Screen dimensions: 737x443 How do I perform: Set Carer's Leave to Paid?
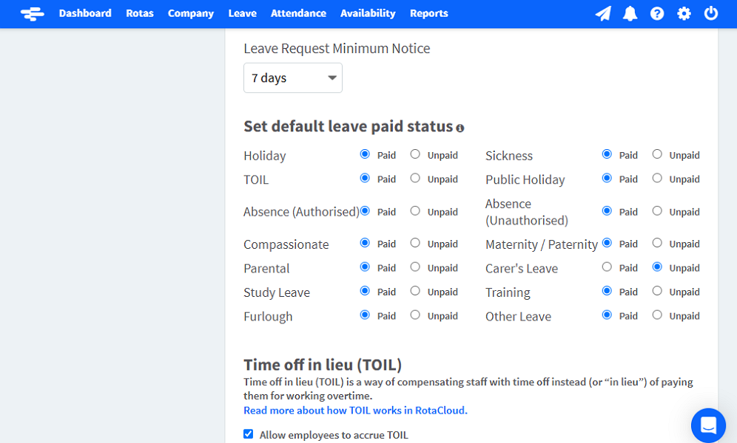click(x=607, y=267)
